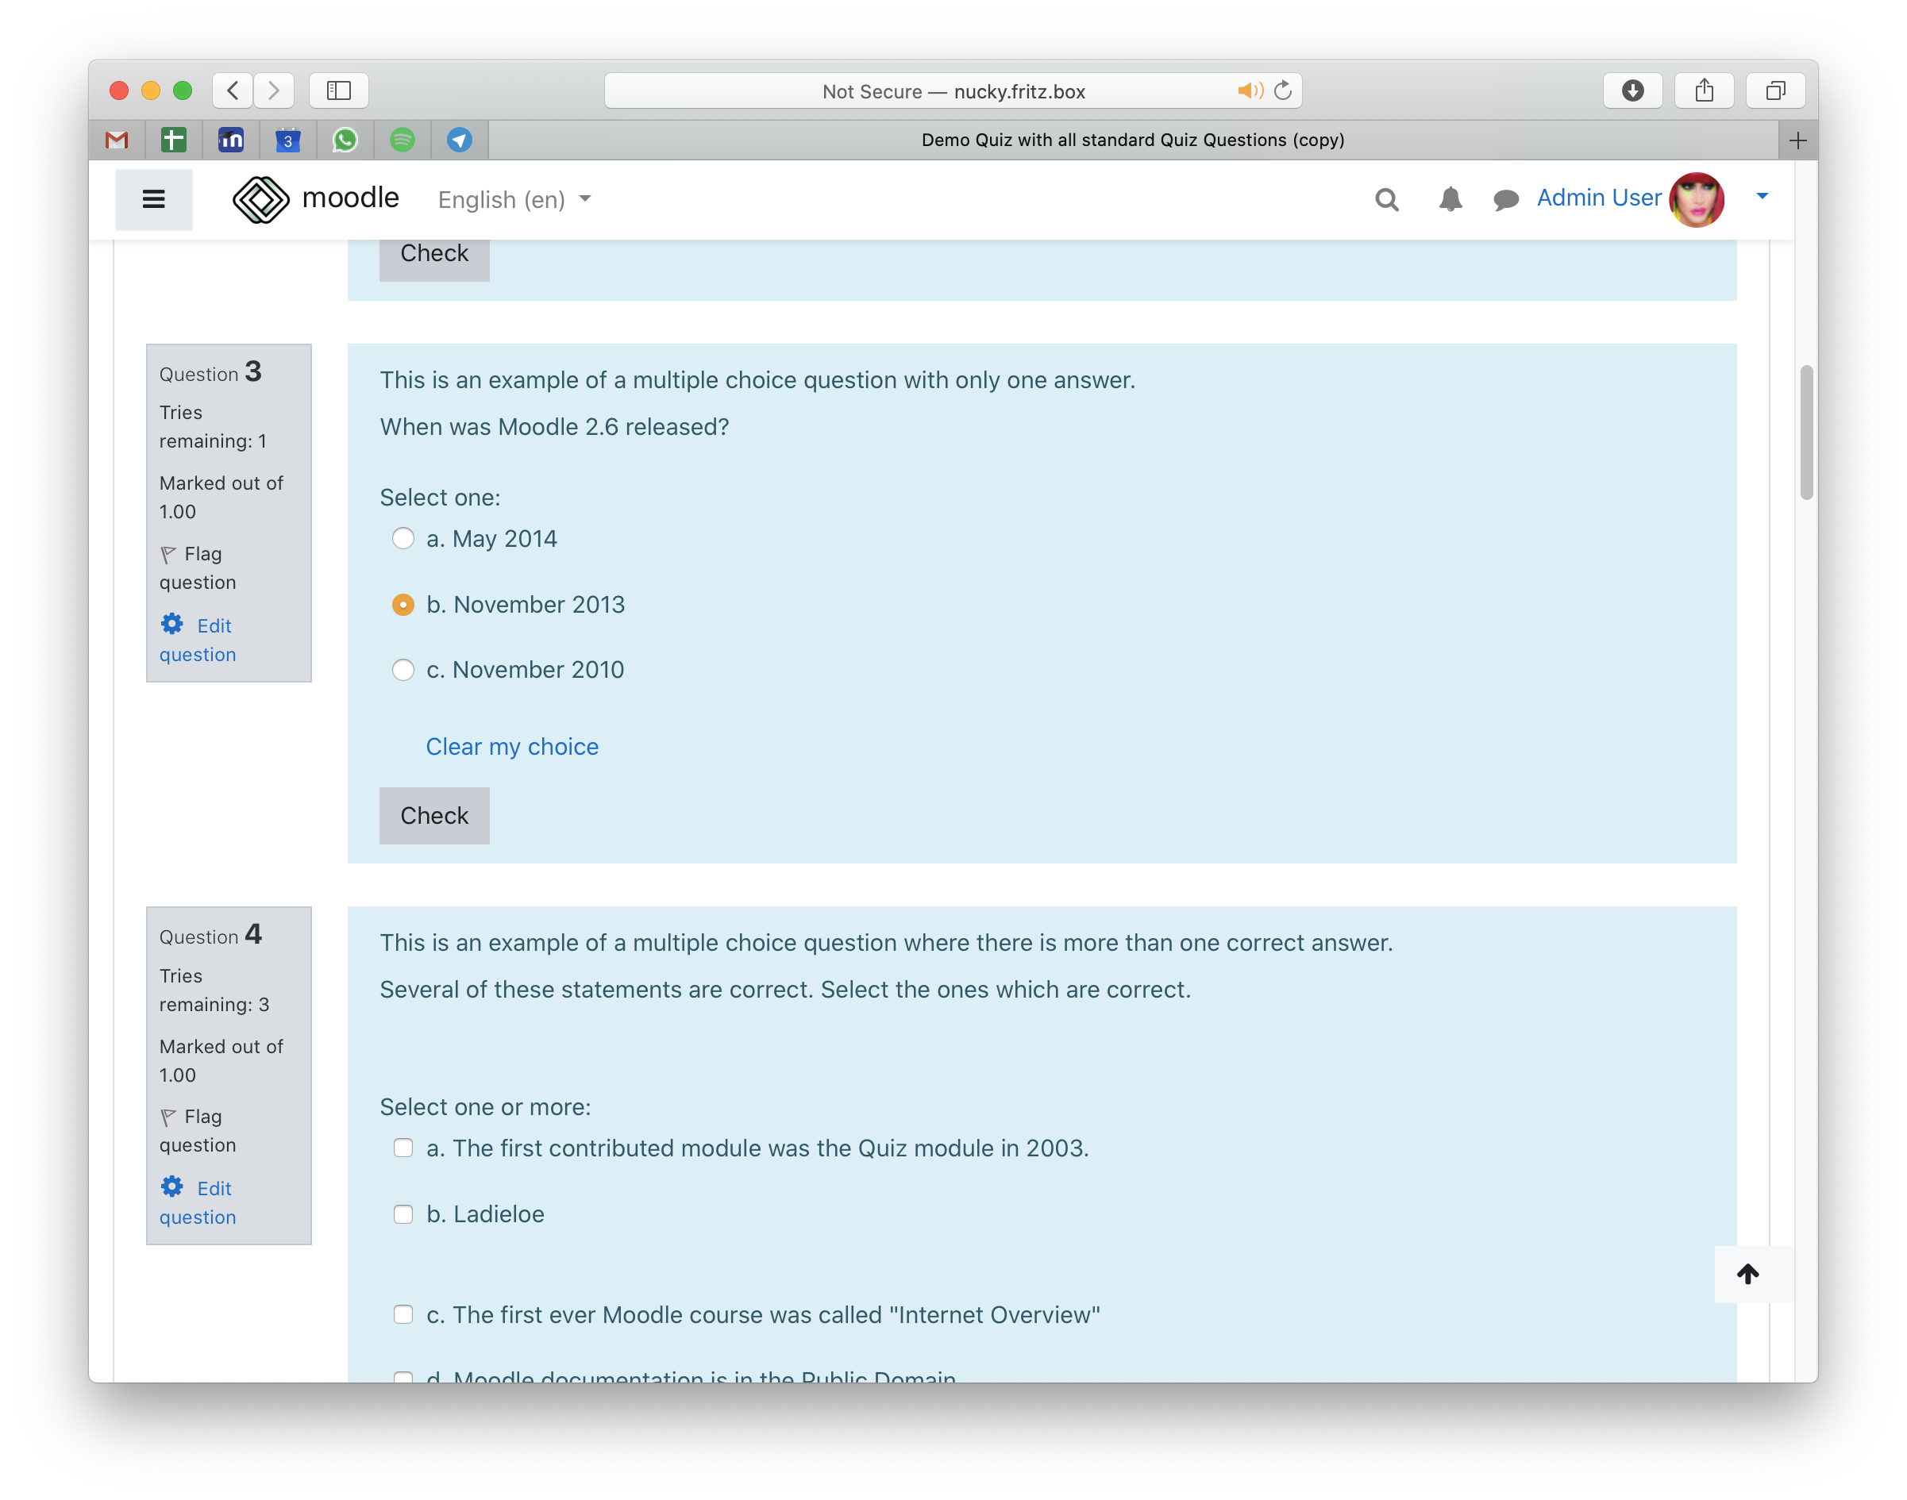Expand the Admin User menu arrow
This screenshot has height=1500, width=1907.
pyautogui.click(x=1762, y=197)
